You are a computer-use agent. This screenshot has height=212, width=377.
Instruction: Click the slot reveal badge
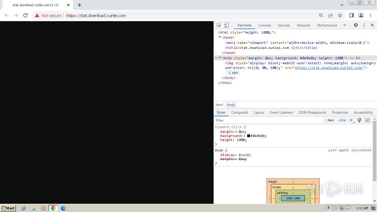[233, 73]
